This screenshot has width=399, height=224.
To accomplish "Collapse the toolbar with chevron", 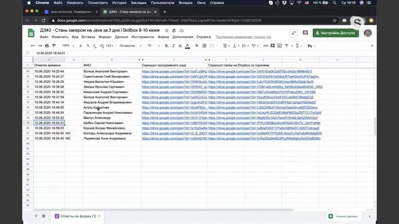I will pos(372,45).
